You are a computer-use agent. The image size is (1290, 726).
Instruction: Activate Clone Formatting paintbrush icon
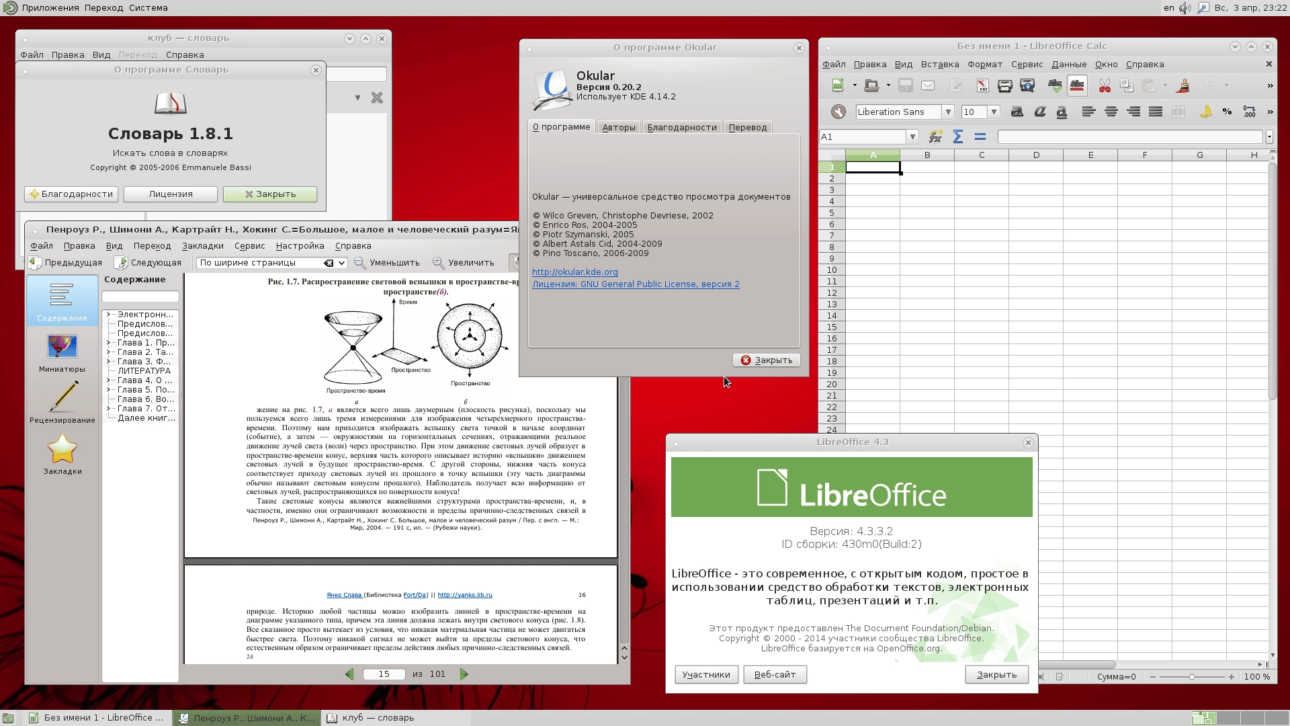pyautogui.click(x=1184, y=85)
